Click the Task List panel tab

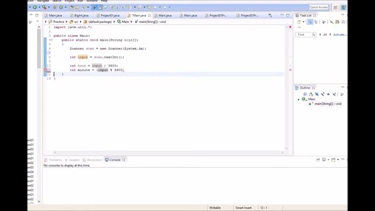pos(306,15)
